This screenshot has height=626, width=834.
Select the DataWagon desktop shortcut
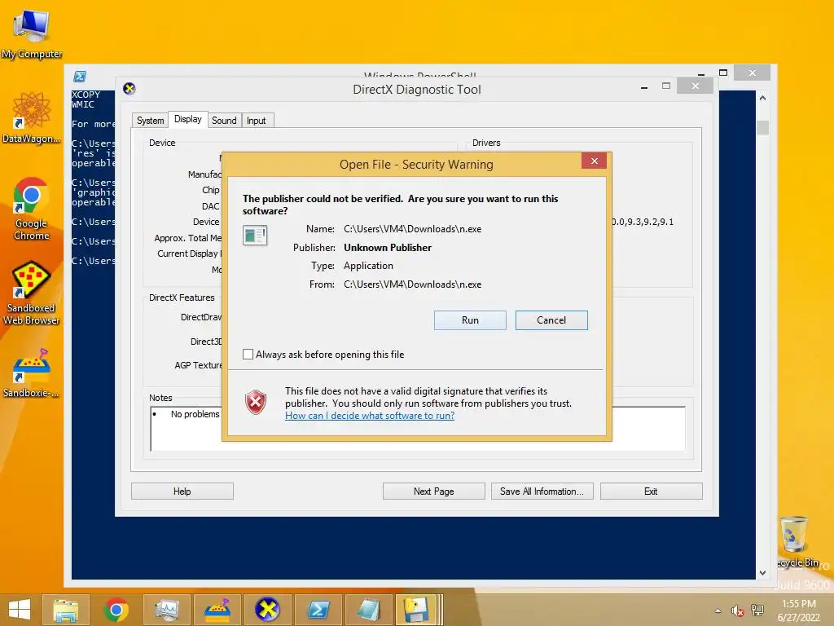[32, 117]
